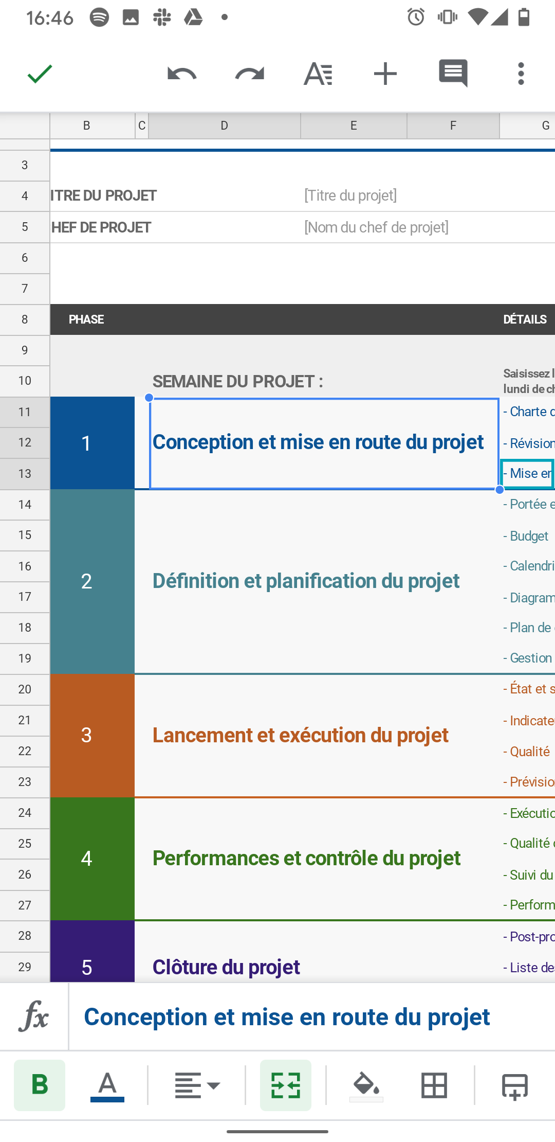Image resolution: width=555 pixels, height=1142 pixels.
Task: Edit text in the formula bar
Action: [x=311, y=1016]
